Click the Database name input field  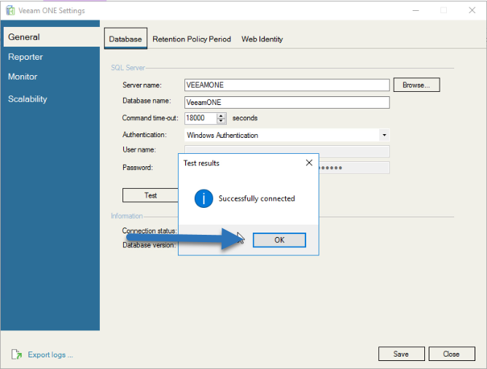pos(287,102)
